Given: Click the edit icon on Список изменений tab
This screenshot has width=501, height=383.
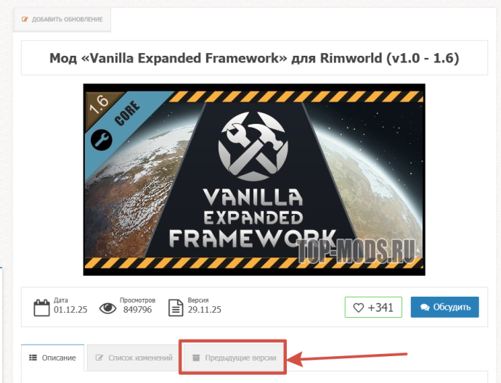Looking at the screenshot, I should point(99,358).
